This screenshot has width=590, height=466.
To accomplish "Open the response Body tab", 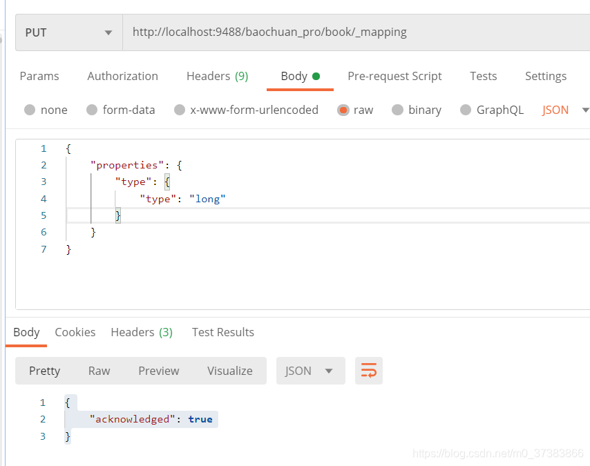I will 26,332.
